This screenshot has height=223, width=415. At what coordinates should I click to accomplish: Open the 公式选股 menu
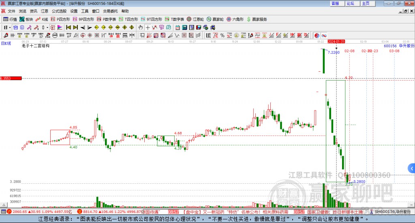[59, 11]
